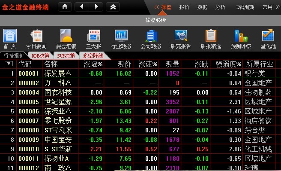Click the home button in title bar
This screenshot has width=281, height=171.
[x=65, y=7]
